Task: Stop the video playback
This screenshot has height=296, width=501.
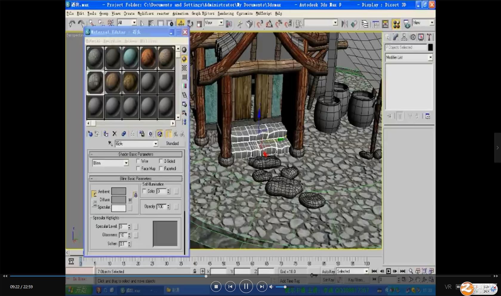Action: 216,286
